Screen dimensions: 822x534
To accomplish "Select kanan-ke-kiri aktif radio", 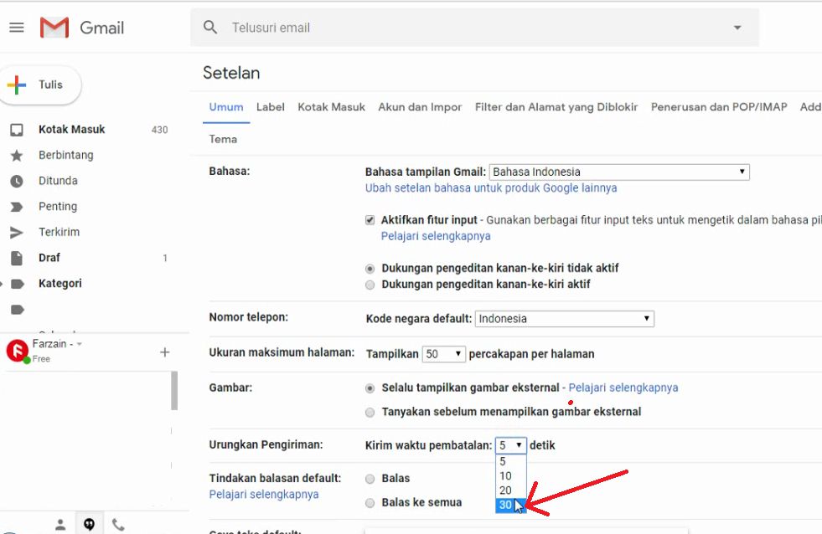I will 370,285.
